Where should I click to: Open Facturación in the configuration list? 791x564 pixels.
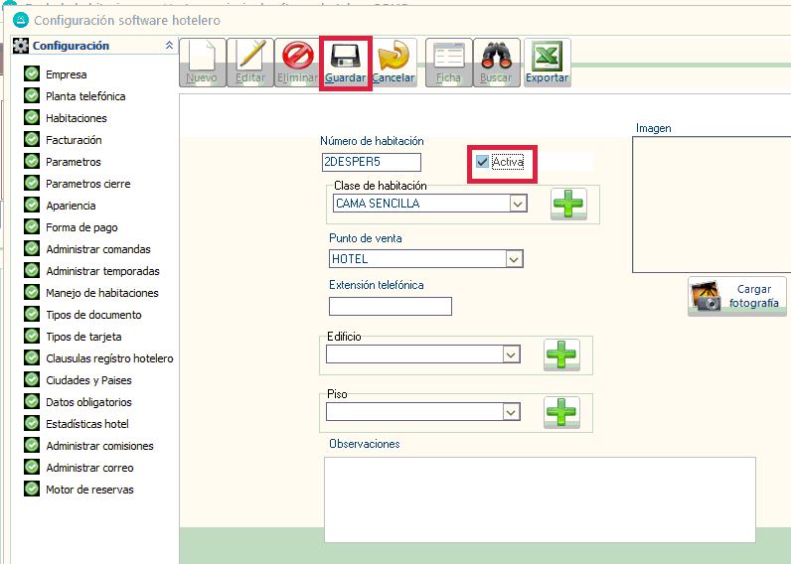[x=74, y=140]
